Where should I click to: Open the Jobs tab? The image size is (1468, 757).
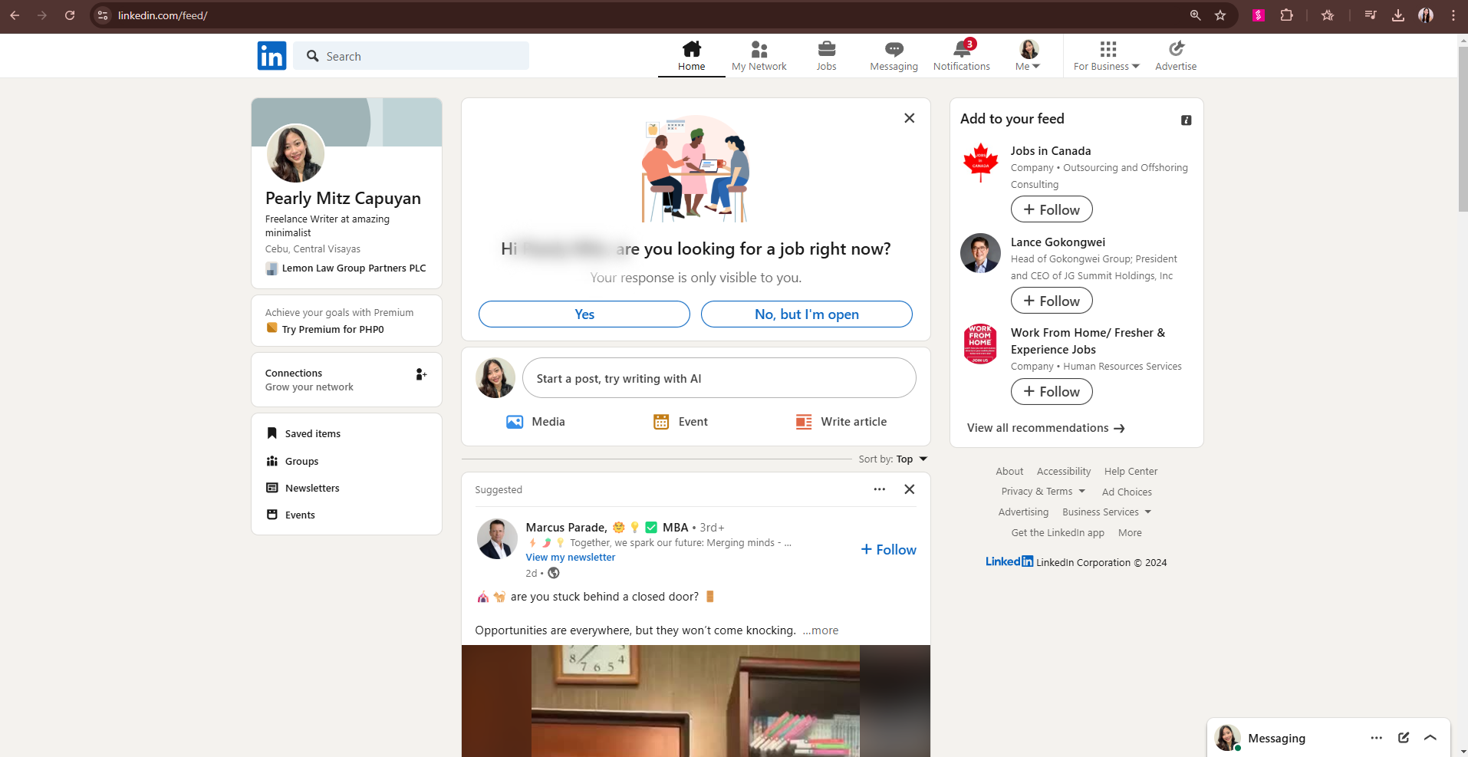[x=826, y=56]
